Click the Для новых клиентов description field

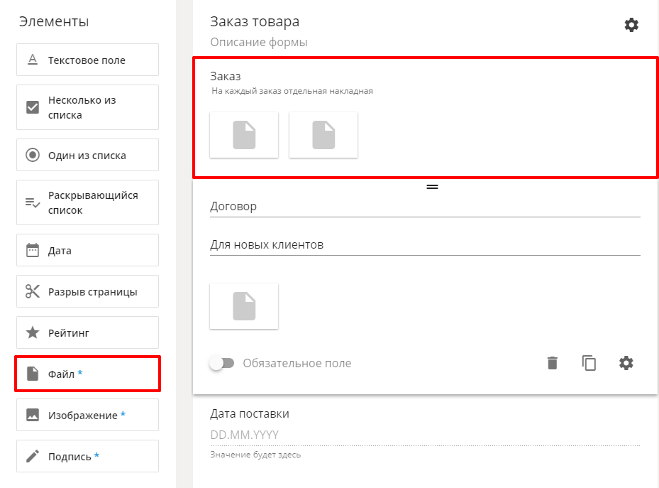point(425,245)
